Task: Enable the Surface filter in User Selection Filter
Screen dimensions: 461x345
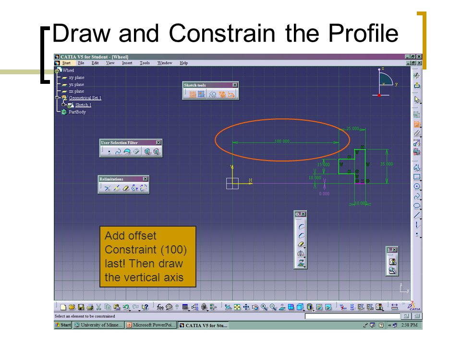Action: [127, 152]
